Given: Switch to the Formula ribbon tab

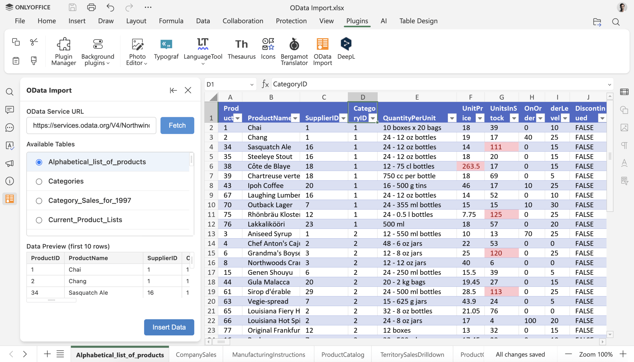Looking at the screenshot, I should coord(171,21).
